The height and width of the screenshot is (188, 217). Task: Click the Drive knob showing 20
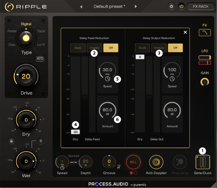point(26,76)
